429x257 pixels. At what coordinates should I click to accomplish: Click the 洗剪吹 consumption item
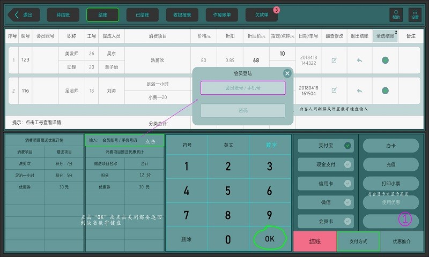click(157, 61)
